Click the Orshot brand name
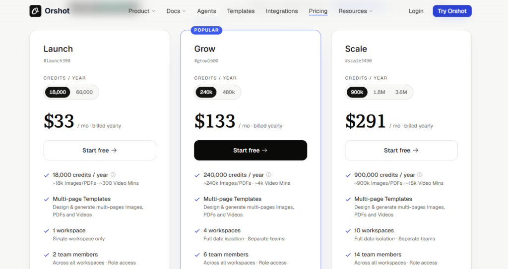The width and height of the screenshot is (508, 269). point(57,11)
